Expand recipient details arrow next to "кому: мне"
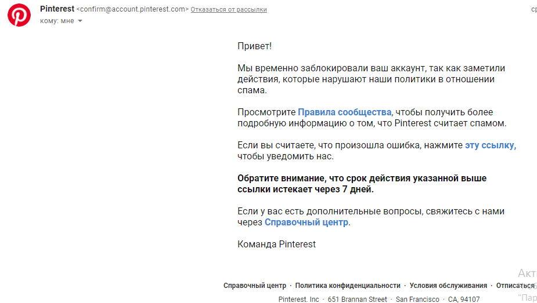Image resolution: width=537 pixels, height=303 pixels. click(80, 21)
